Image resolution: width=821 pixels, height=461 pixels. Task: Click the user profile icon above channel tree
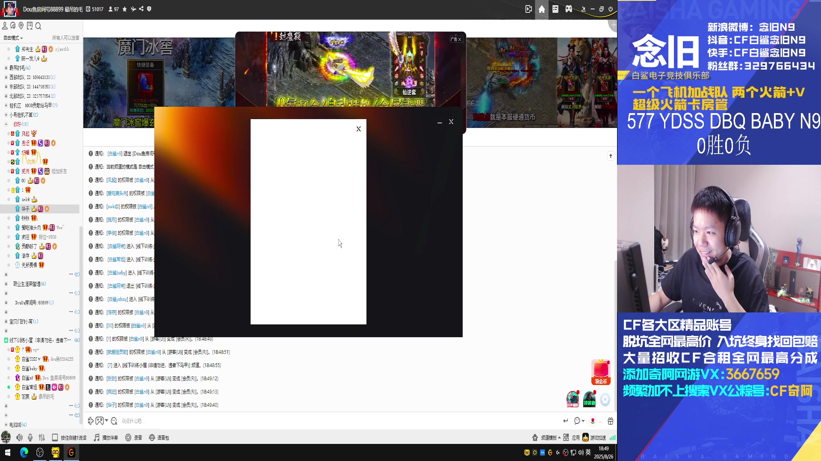[5, 26]
